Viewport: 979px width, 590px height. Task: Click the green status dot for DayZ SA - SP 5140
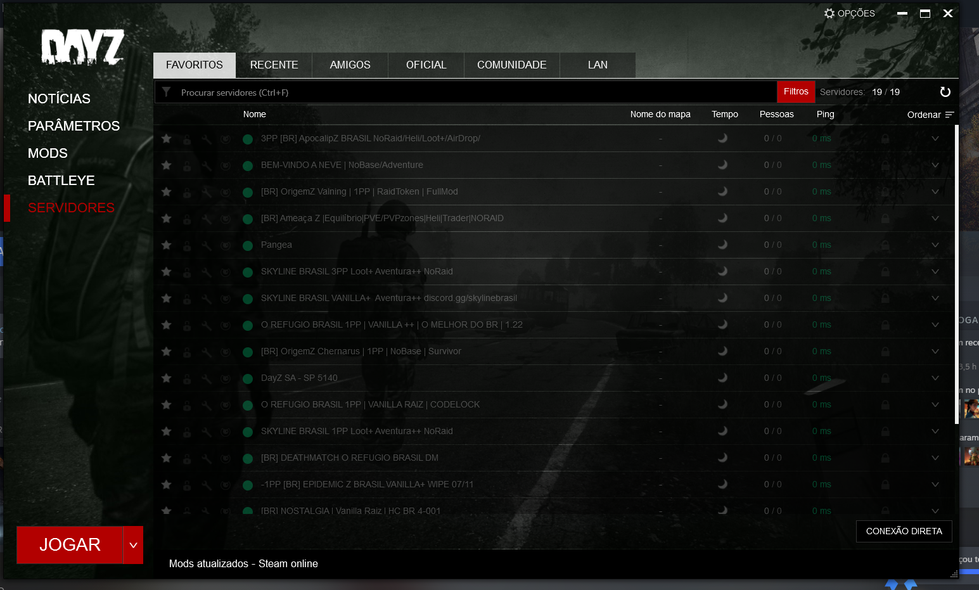pos(248,378)
